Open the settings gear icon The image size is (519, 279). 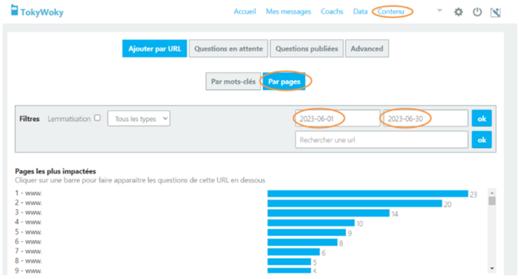[x=458, y=12]
